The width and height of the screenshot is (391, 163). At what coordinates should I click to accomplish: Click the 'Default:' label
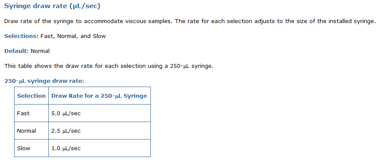tap(17, 51)
